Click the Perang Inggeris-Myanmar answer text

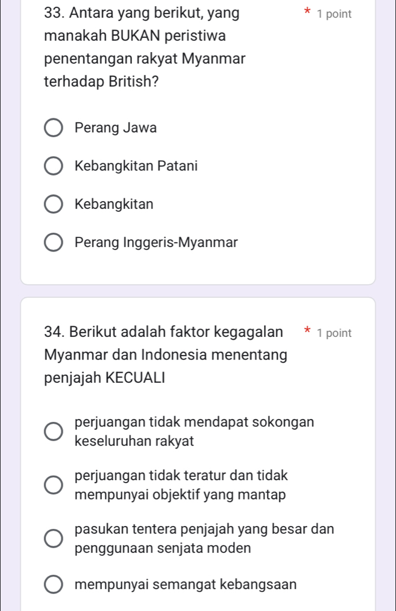pos(156,242)
